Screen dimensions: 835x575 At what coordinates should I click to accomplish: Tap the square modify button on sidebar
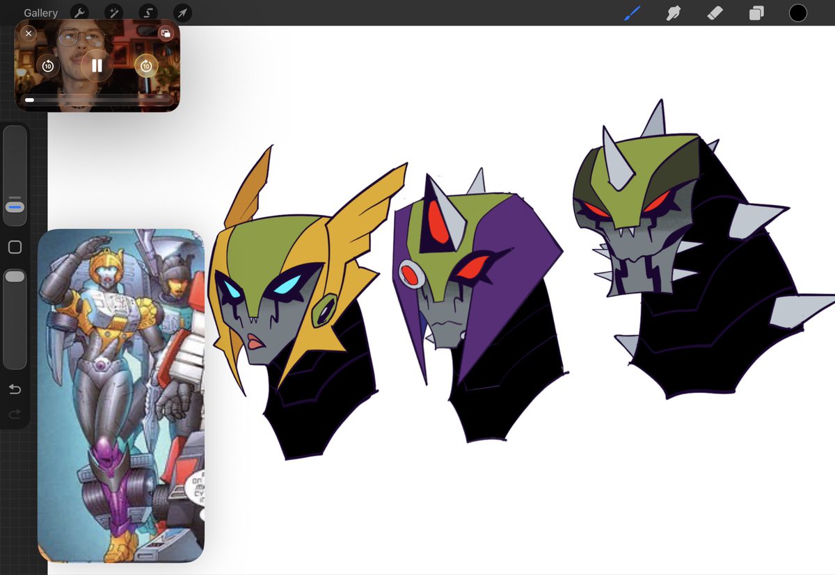[x=15, y=247]
